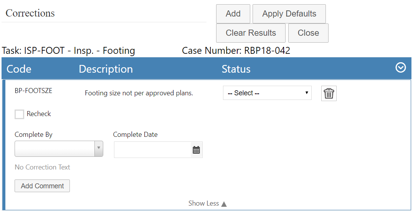Enable the Recheck checkbox
The image size is (413, 211).
(19, 114)
